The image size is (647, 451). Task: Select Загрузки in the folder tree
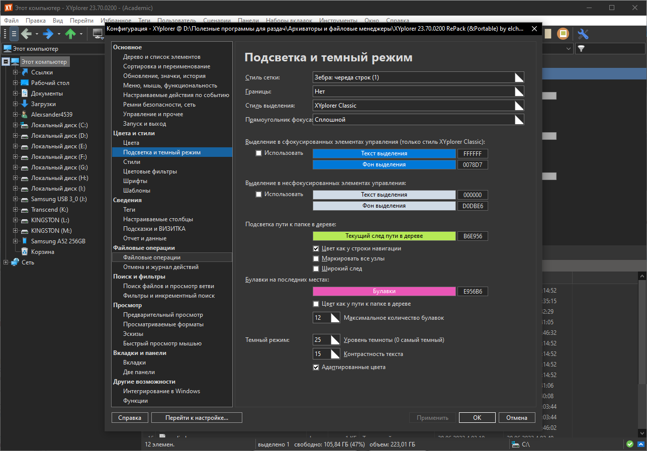click(43, 104)
